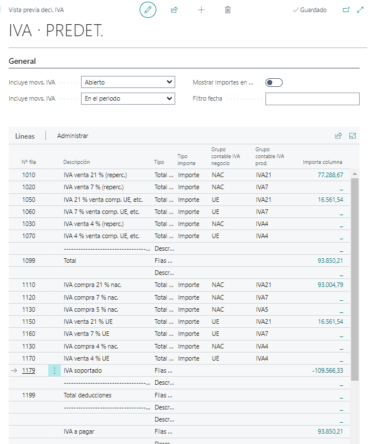Click the amount 77.288,67 link
This screenshot has height=444, width=370.
(330, 175)
